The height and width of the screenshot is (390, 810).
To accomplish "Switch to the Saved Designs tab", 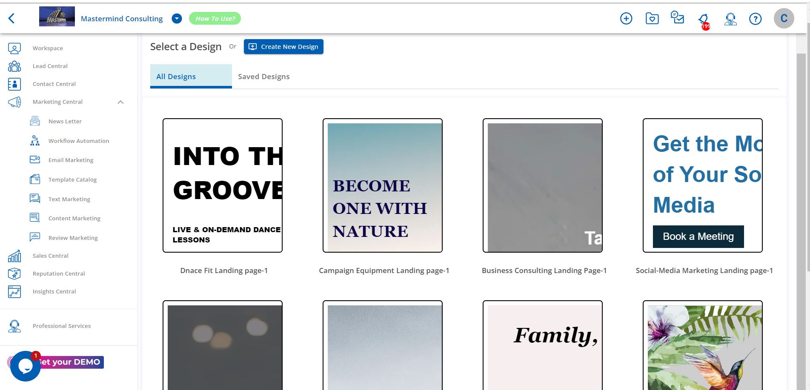I will point(264,77).
